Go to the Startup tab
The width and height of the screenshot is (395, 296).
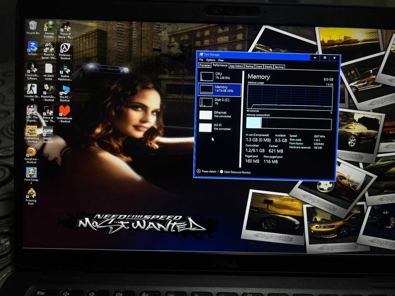point(249,66)
